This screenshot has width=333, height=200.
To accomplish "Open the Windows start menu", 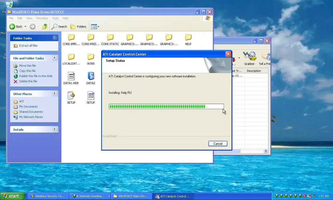I will [x=12, y=196].
